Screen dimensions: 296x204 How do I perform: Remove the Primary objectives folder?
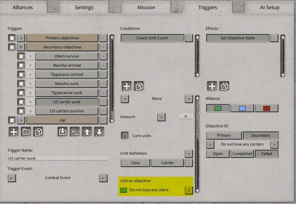coord(103,38)
